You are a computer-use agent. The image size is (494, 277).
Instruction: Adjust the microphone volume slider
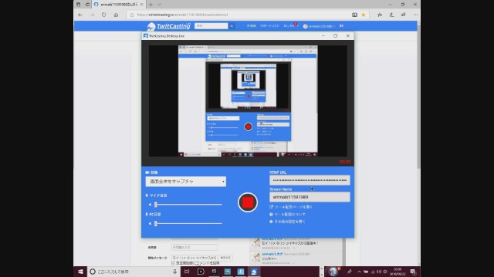point(188,205)
